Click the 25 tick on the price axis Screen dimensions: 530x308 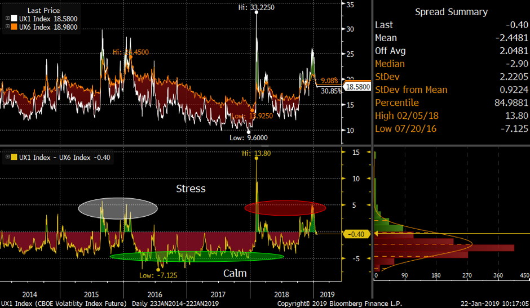click(350, 54)
